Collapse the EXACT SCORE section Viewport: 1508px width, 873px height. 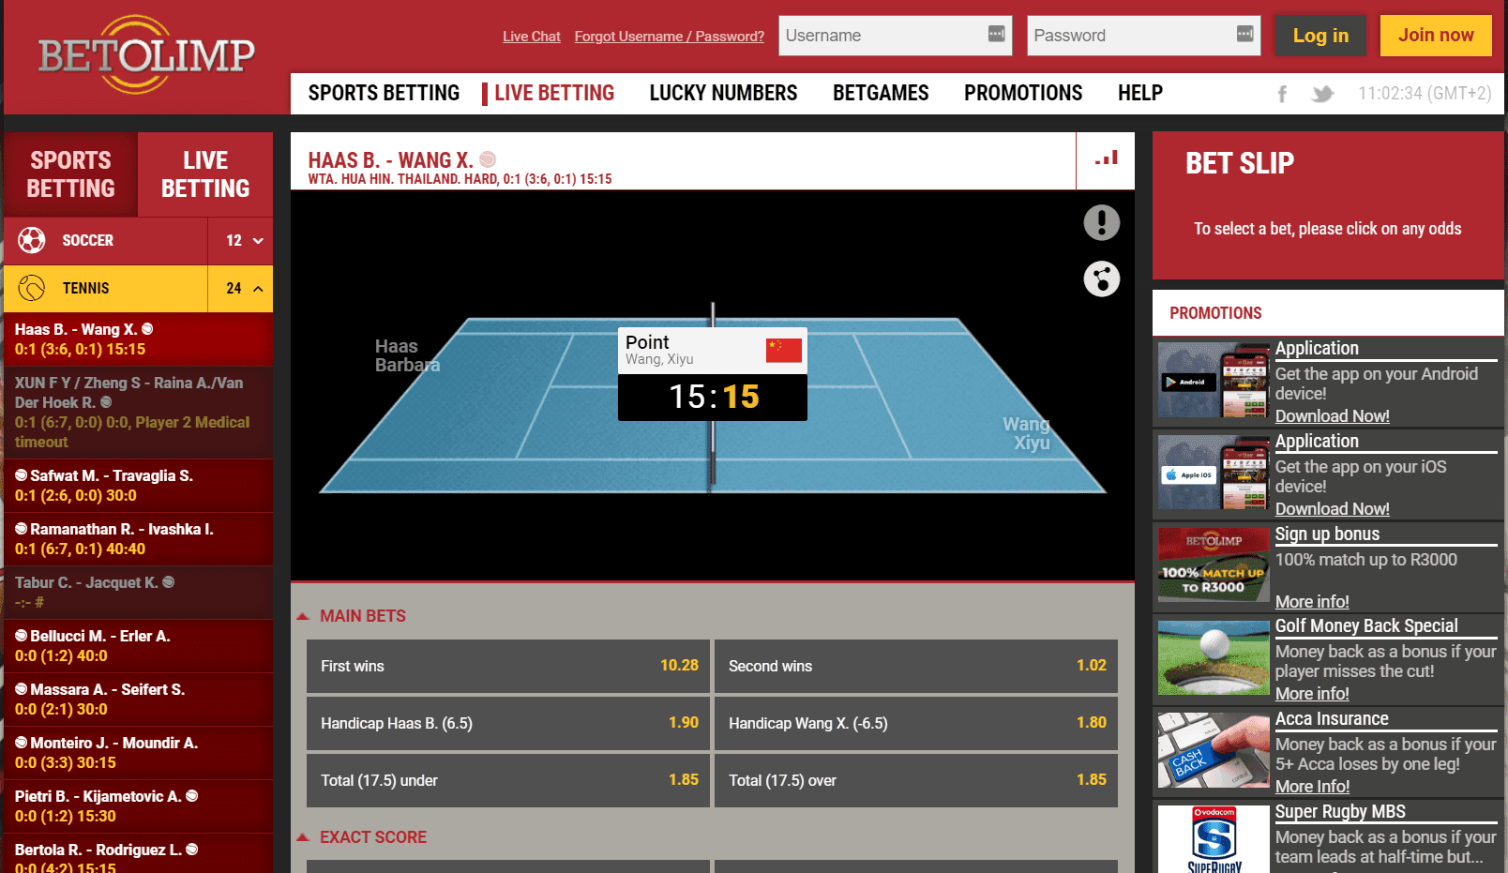point(303,837)
